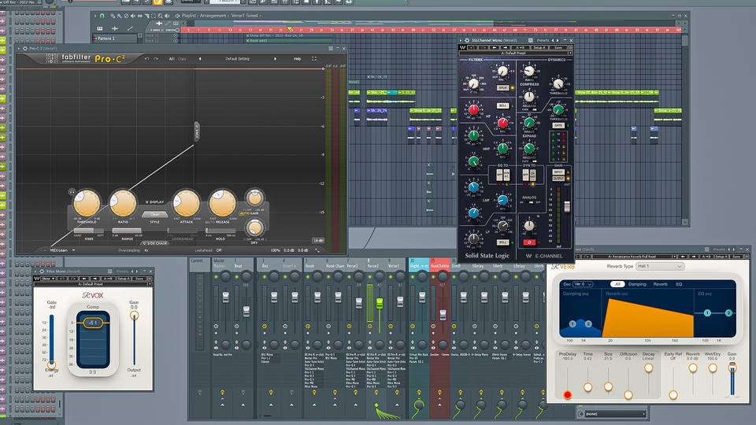
Task: Toggle the Pro-C 2 A/B comparison
Action: pos(172,59)
